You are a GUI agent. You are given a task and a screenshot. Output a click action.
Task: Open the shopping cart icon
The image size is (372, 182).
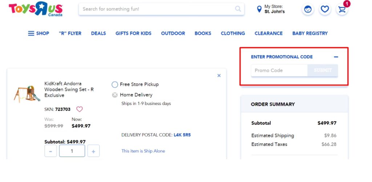pos(342,9)
